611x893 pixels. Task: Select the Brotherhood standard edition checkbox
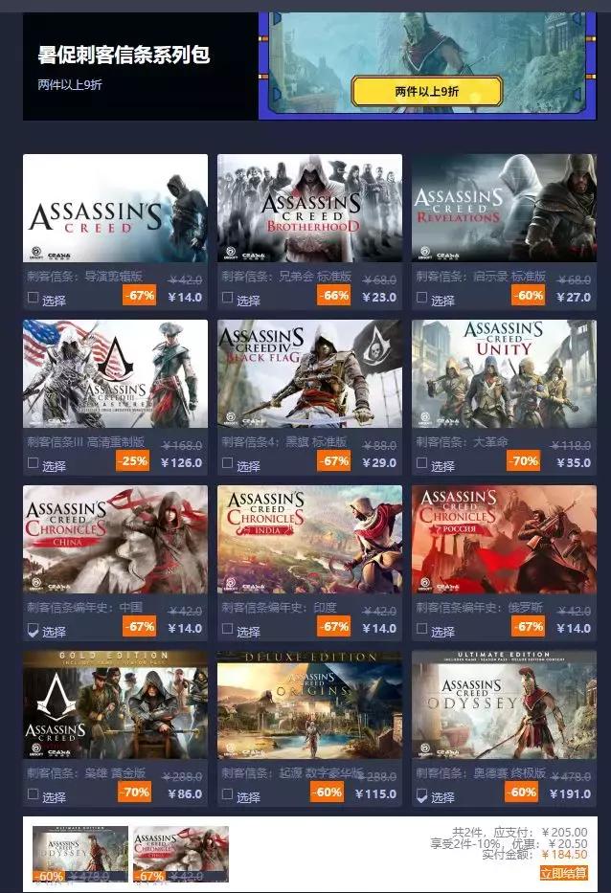tap(227, 298)
